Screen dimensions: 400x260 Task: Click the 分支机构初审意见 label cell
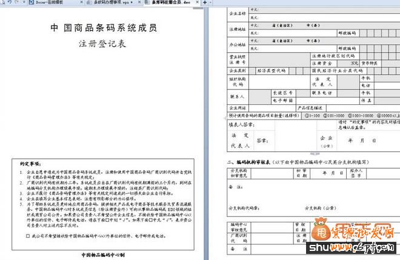(x=239, y=173)
